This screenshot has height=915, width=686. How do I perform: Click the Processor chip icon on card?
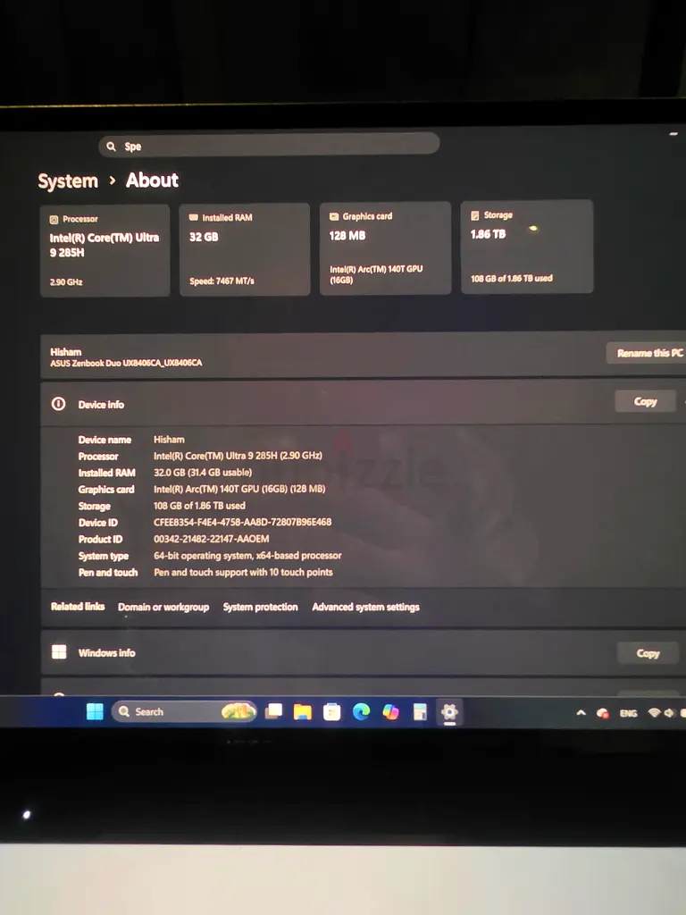(x=54, y=220)
